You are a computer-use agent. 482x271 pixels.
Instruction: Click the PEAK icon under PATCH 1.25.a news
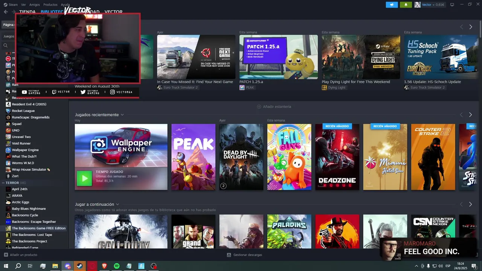(242, 87)
